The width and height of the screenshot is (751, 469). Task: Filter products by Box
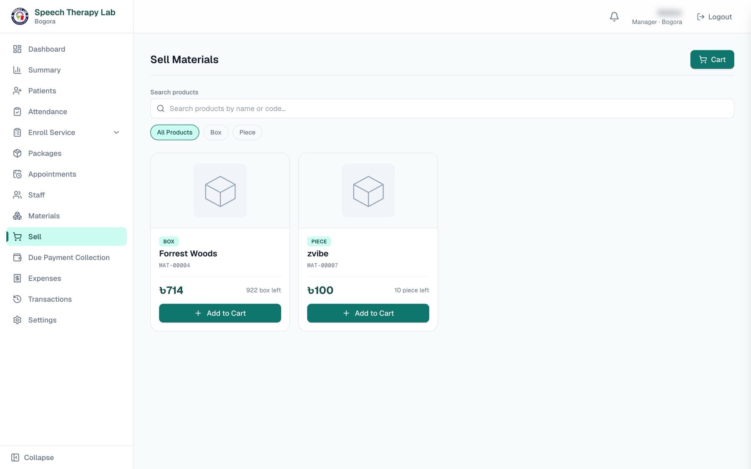(216, 132)
